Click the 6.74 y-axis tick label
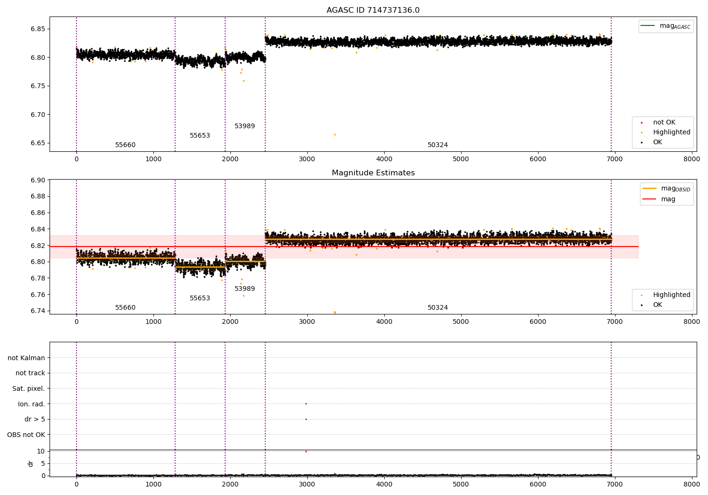 (x=38, y=311)
